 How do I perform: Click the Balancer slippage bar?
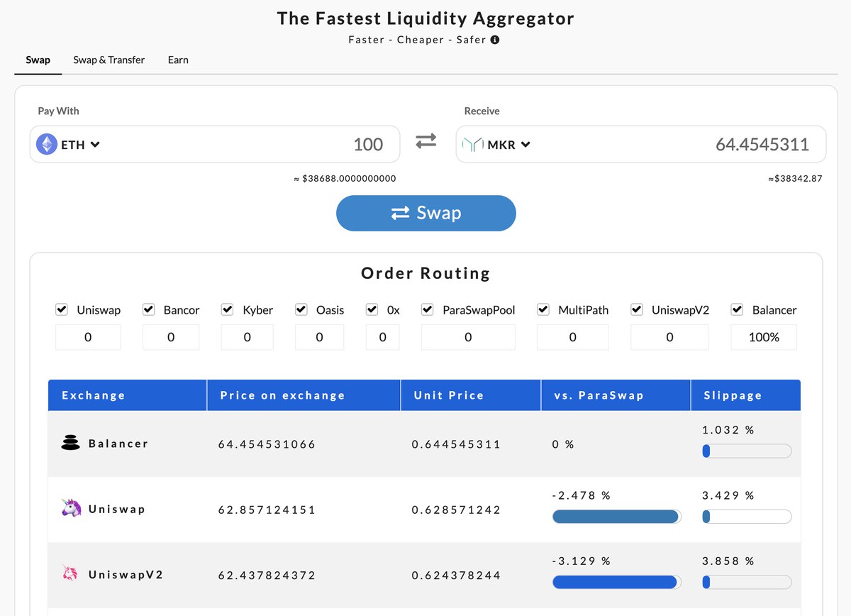coord(747,451)
